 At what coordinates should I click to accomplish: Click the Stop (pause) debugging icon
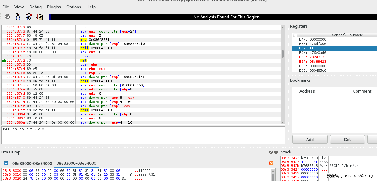coord(7,17)
